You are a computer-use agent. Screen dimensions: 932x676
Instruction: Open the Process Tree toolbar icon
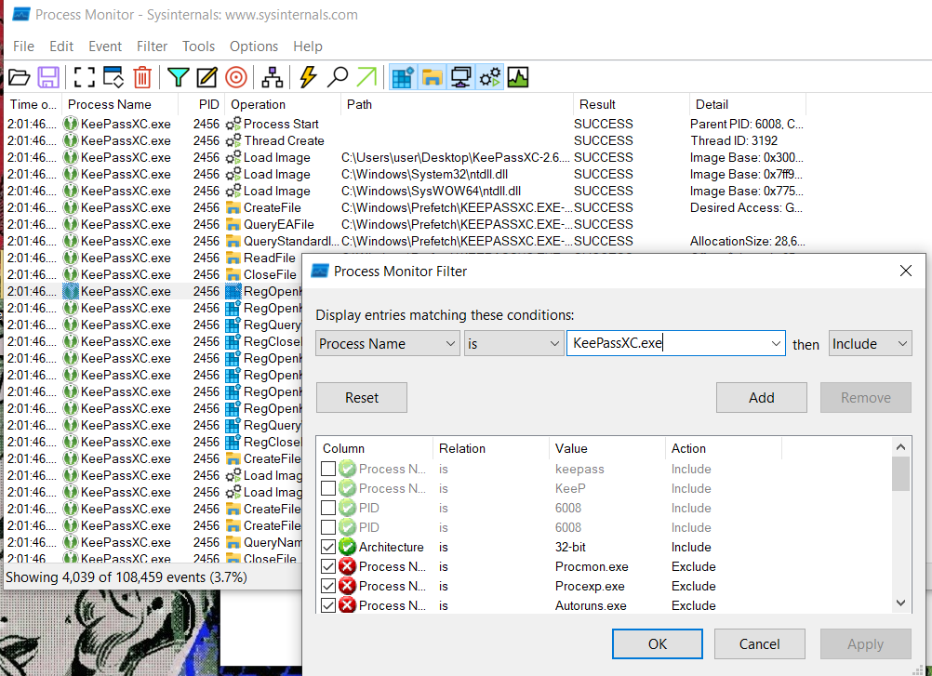pyautogui.click(x=272, y=77)
